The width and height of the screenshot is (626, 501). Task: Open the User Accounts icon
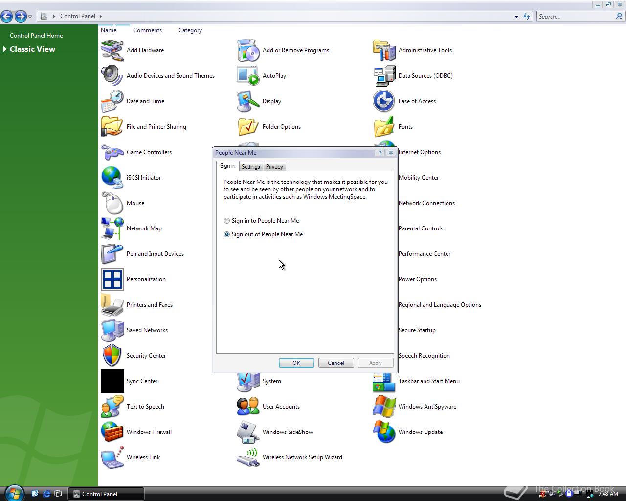[x=248, y=407]
